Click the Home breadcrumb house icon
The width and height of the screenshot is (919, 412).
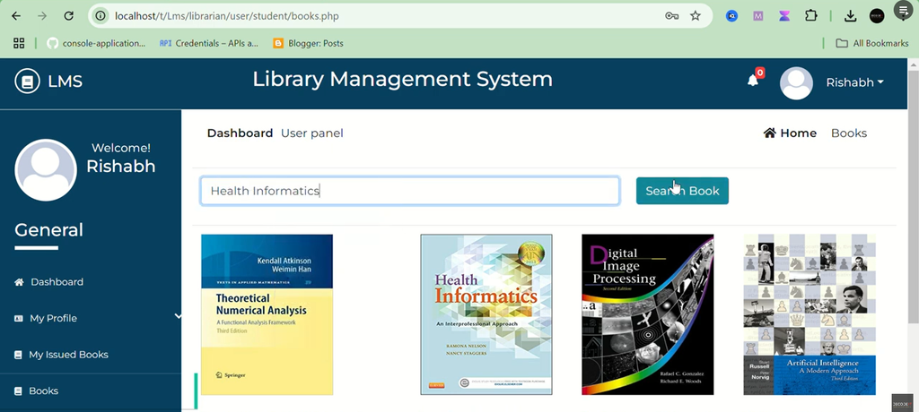click(769, 133)
